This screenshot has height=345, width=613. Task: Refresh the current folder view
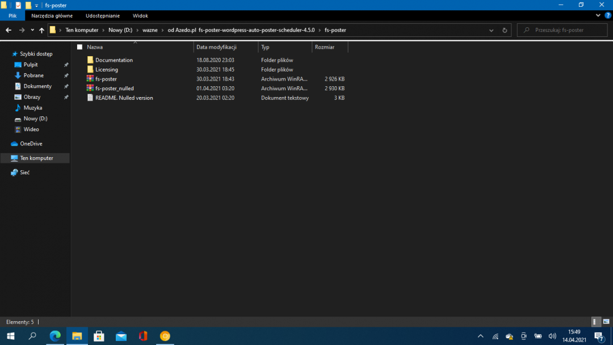pos(506,30)
